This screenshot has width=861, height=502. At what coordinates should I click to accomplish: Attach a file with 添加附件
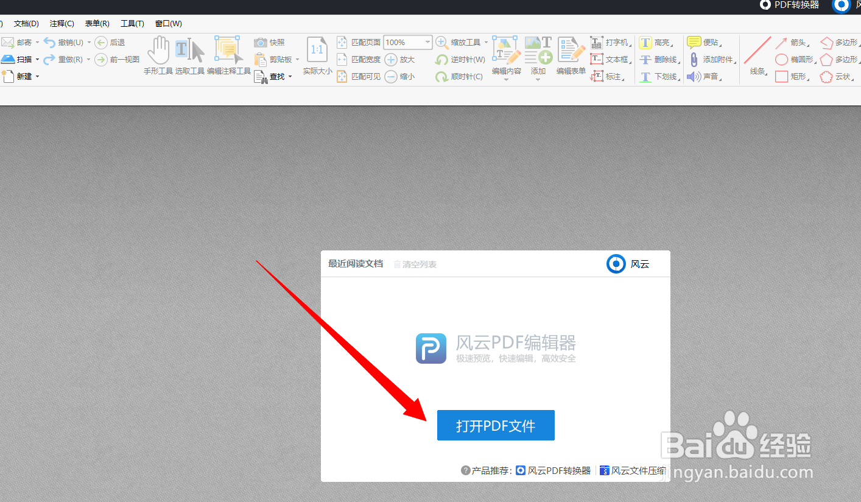point(709,59)
